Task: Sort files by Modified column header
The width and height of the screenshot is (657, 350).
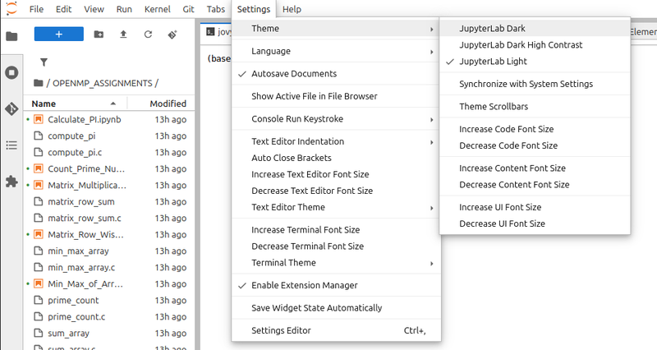Action: (x=168, y=104)
